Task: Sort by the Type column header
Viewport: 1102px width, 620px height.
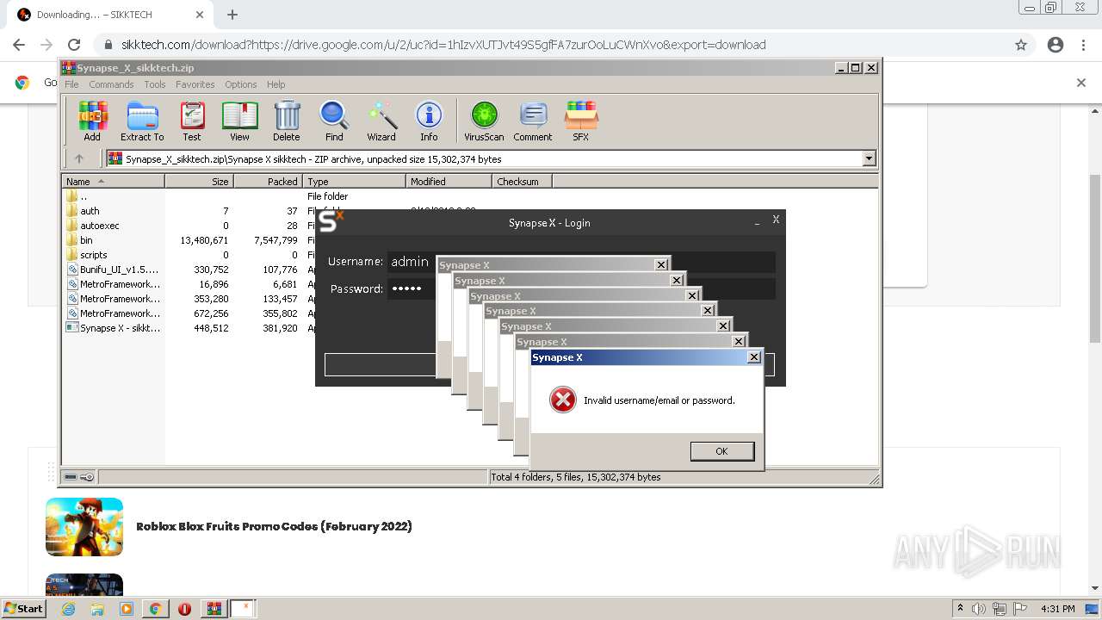Action: 354,182
